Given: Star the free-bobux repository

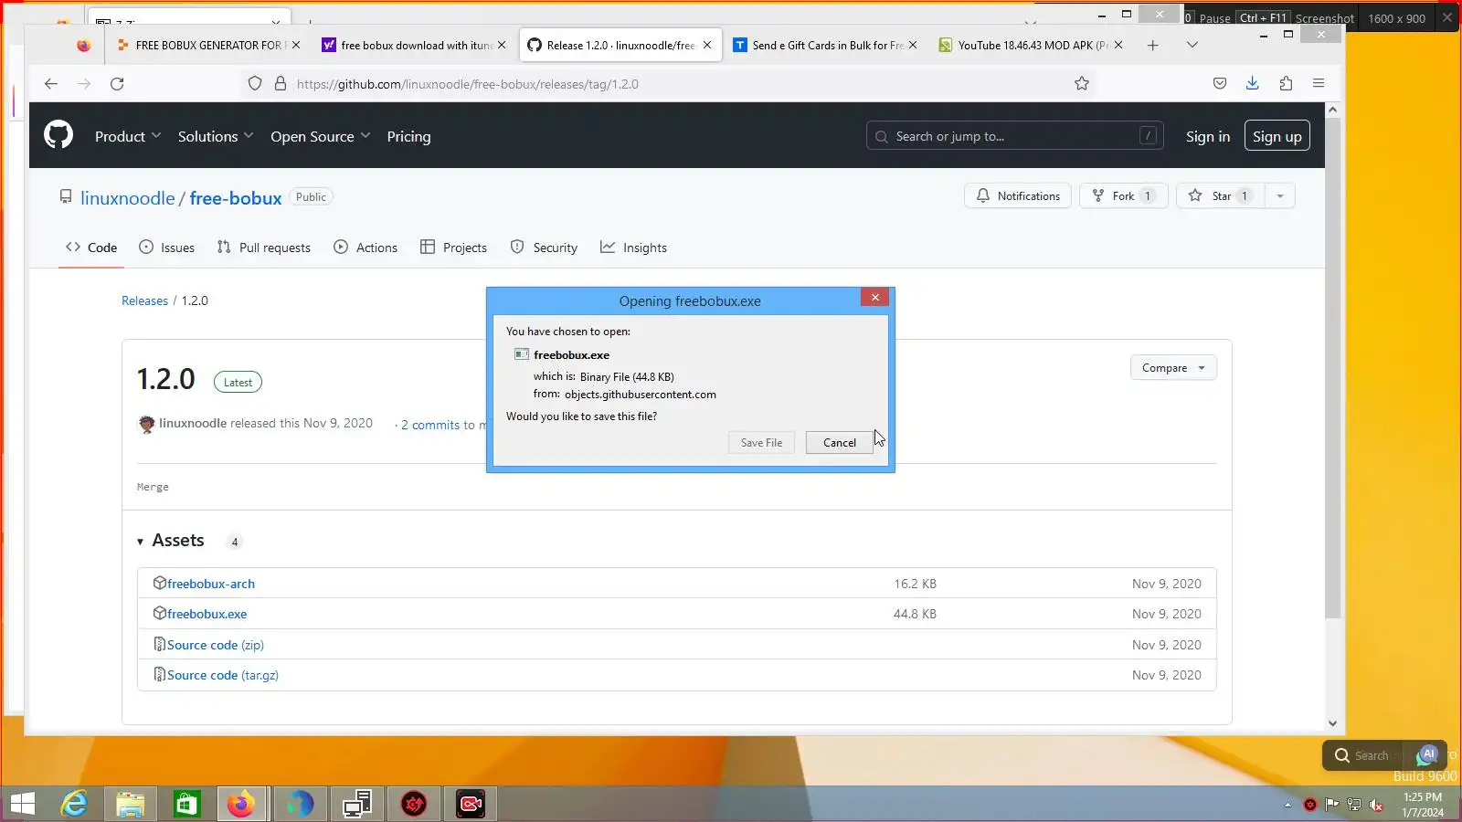Looking at the screenshot, I should pyautogui.click(x=1221, y=196).
